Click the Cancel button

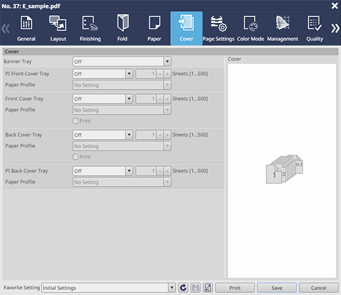319,288
